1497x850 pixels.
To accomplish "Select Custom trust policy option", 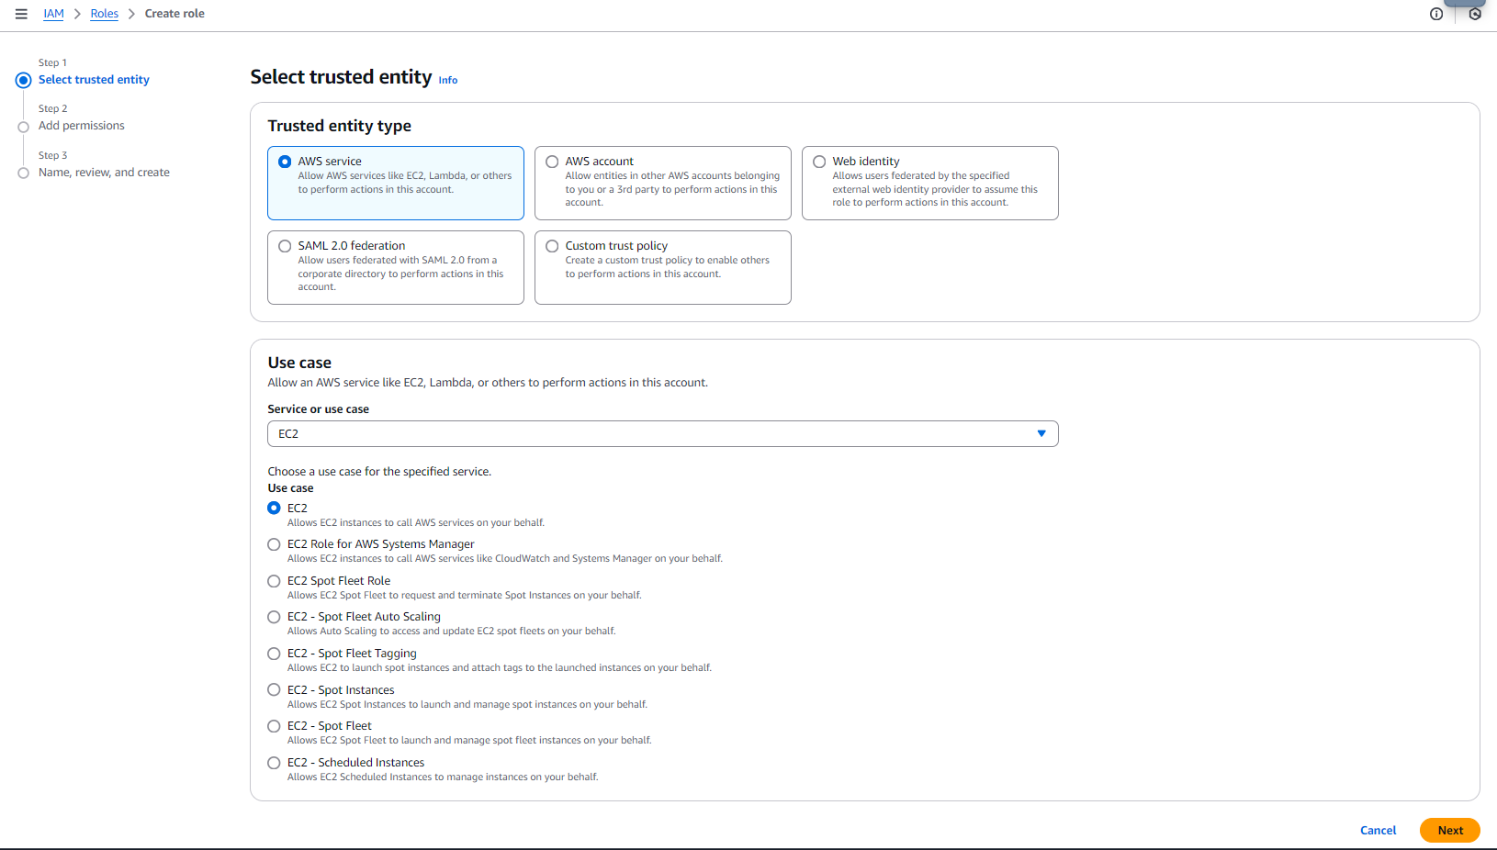I will click(x=663, y=267).
